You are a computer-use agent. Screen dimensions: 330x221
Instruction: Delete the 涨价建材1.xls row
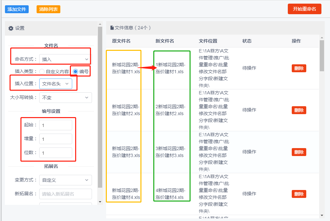click(x=299, y=68)
